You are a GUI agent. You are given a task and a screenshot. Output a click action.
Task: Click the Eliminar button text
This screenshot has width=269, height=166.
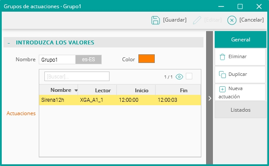(x=238, y=56)
